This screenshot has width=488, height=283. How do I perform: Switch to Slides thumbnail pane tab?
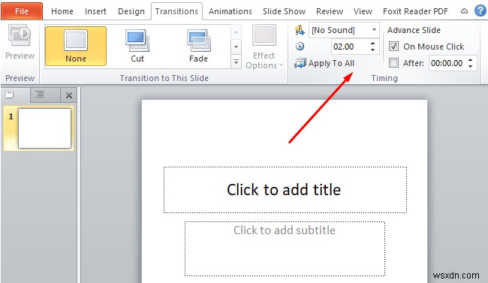click(10, 95)
